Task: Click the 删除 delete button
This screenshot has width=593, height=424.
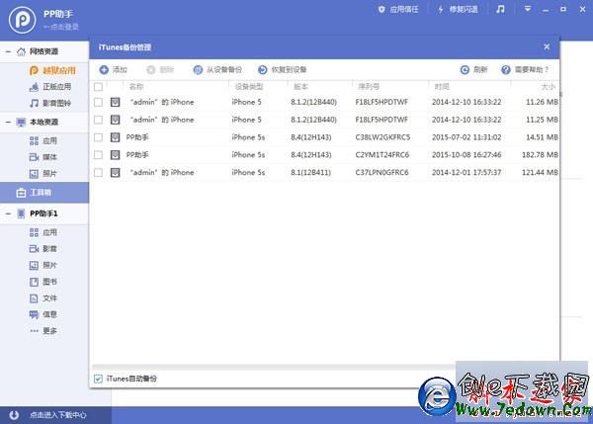Action: [160, 69]
